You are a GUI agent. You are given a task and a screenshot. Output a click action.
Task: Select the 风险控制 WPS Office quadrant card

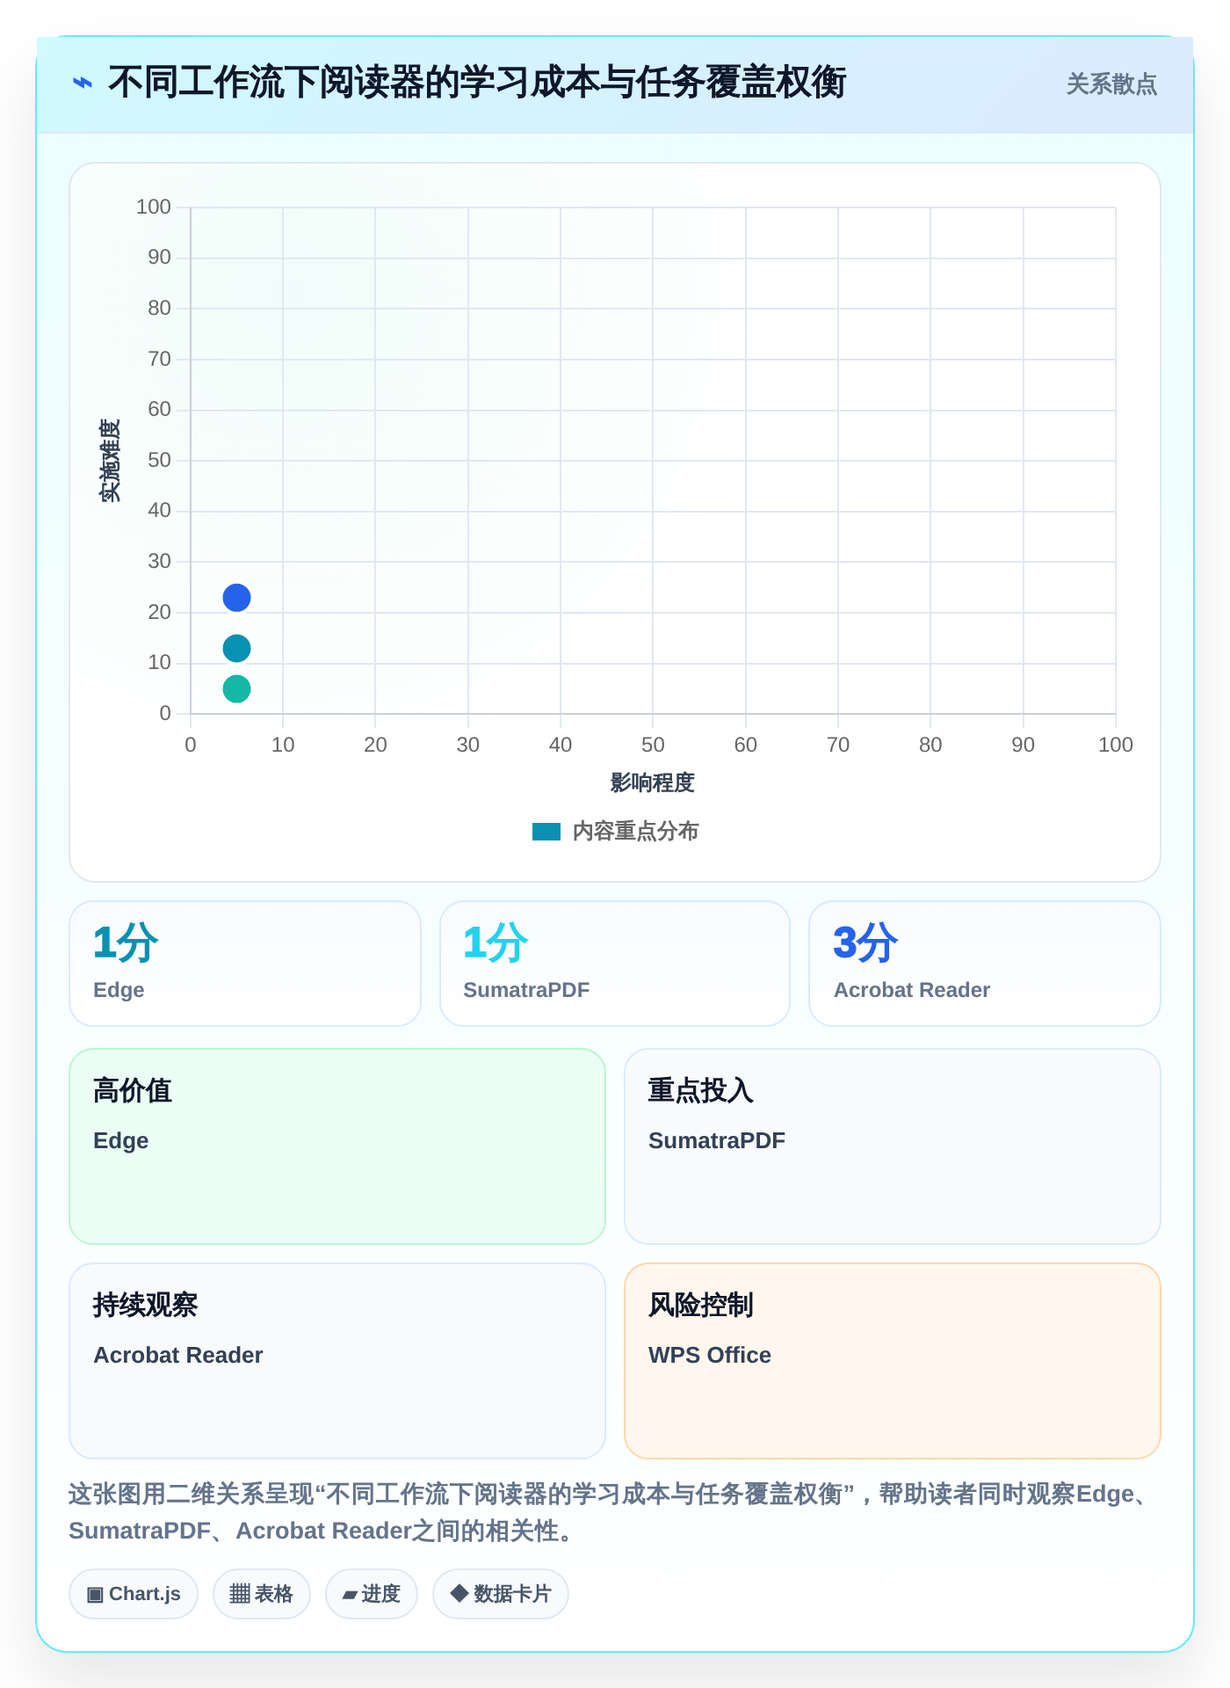click(893, 1361)
